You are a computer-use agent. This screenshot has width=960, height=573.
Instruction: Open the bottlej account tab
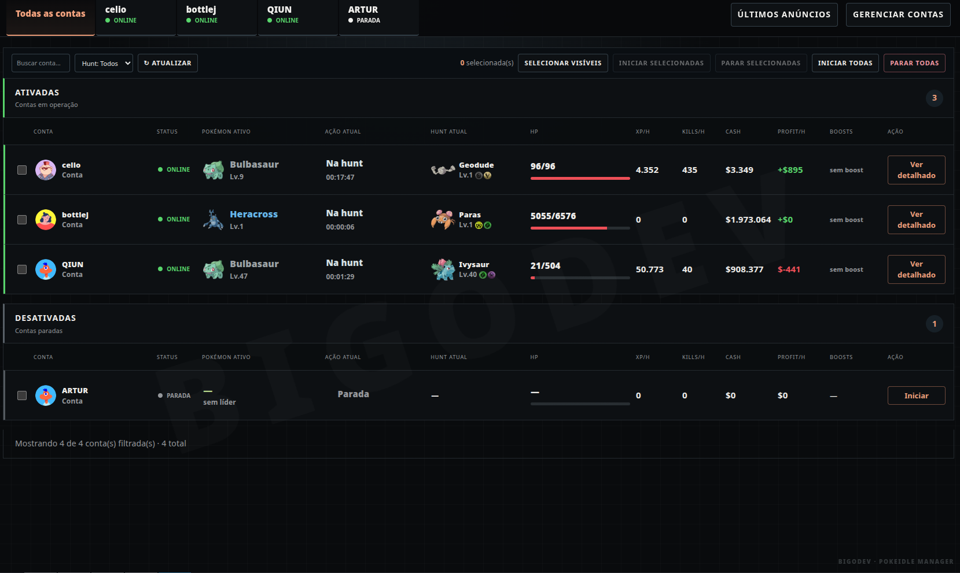pyautogui.click(x=217, y=17)
